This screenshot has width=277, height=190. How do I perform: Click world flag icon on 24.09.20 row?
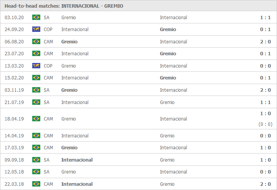click(36, 29)
